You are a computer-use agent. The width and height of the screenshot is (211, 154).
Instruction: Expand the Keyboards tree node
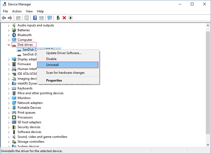coord(9,89)
